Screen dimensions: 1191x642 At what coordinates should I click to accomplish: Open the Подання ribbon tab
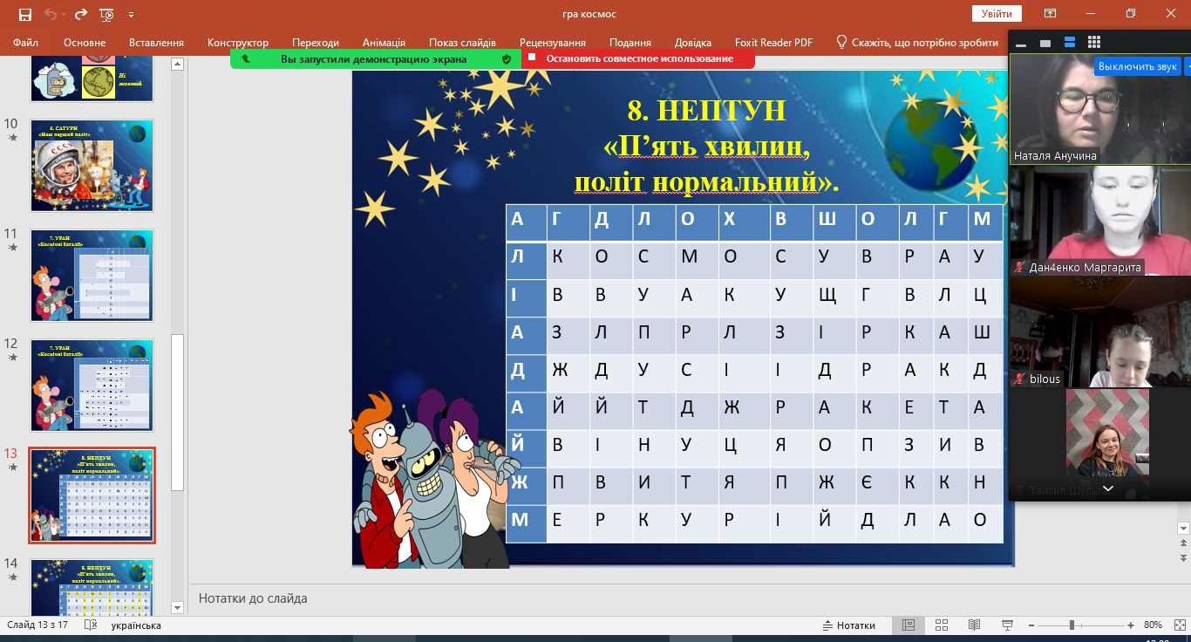click(630, 42)
